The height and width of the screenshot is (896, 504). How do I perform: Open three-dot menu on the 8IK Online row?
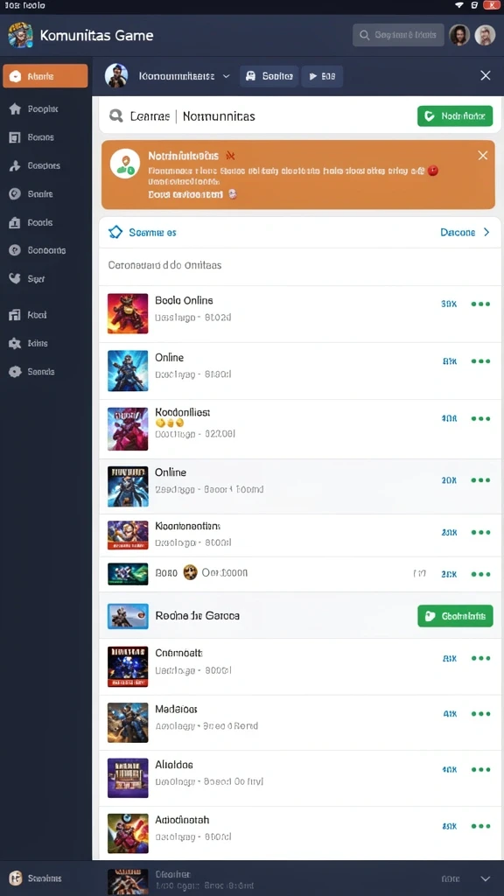tap(480, 361)
